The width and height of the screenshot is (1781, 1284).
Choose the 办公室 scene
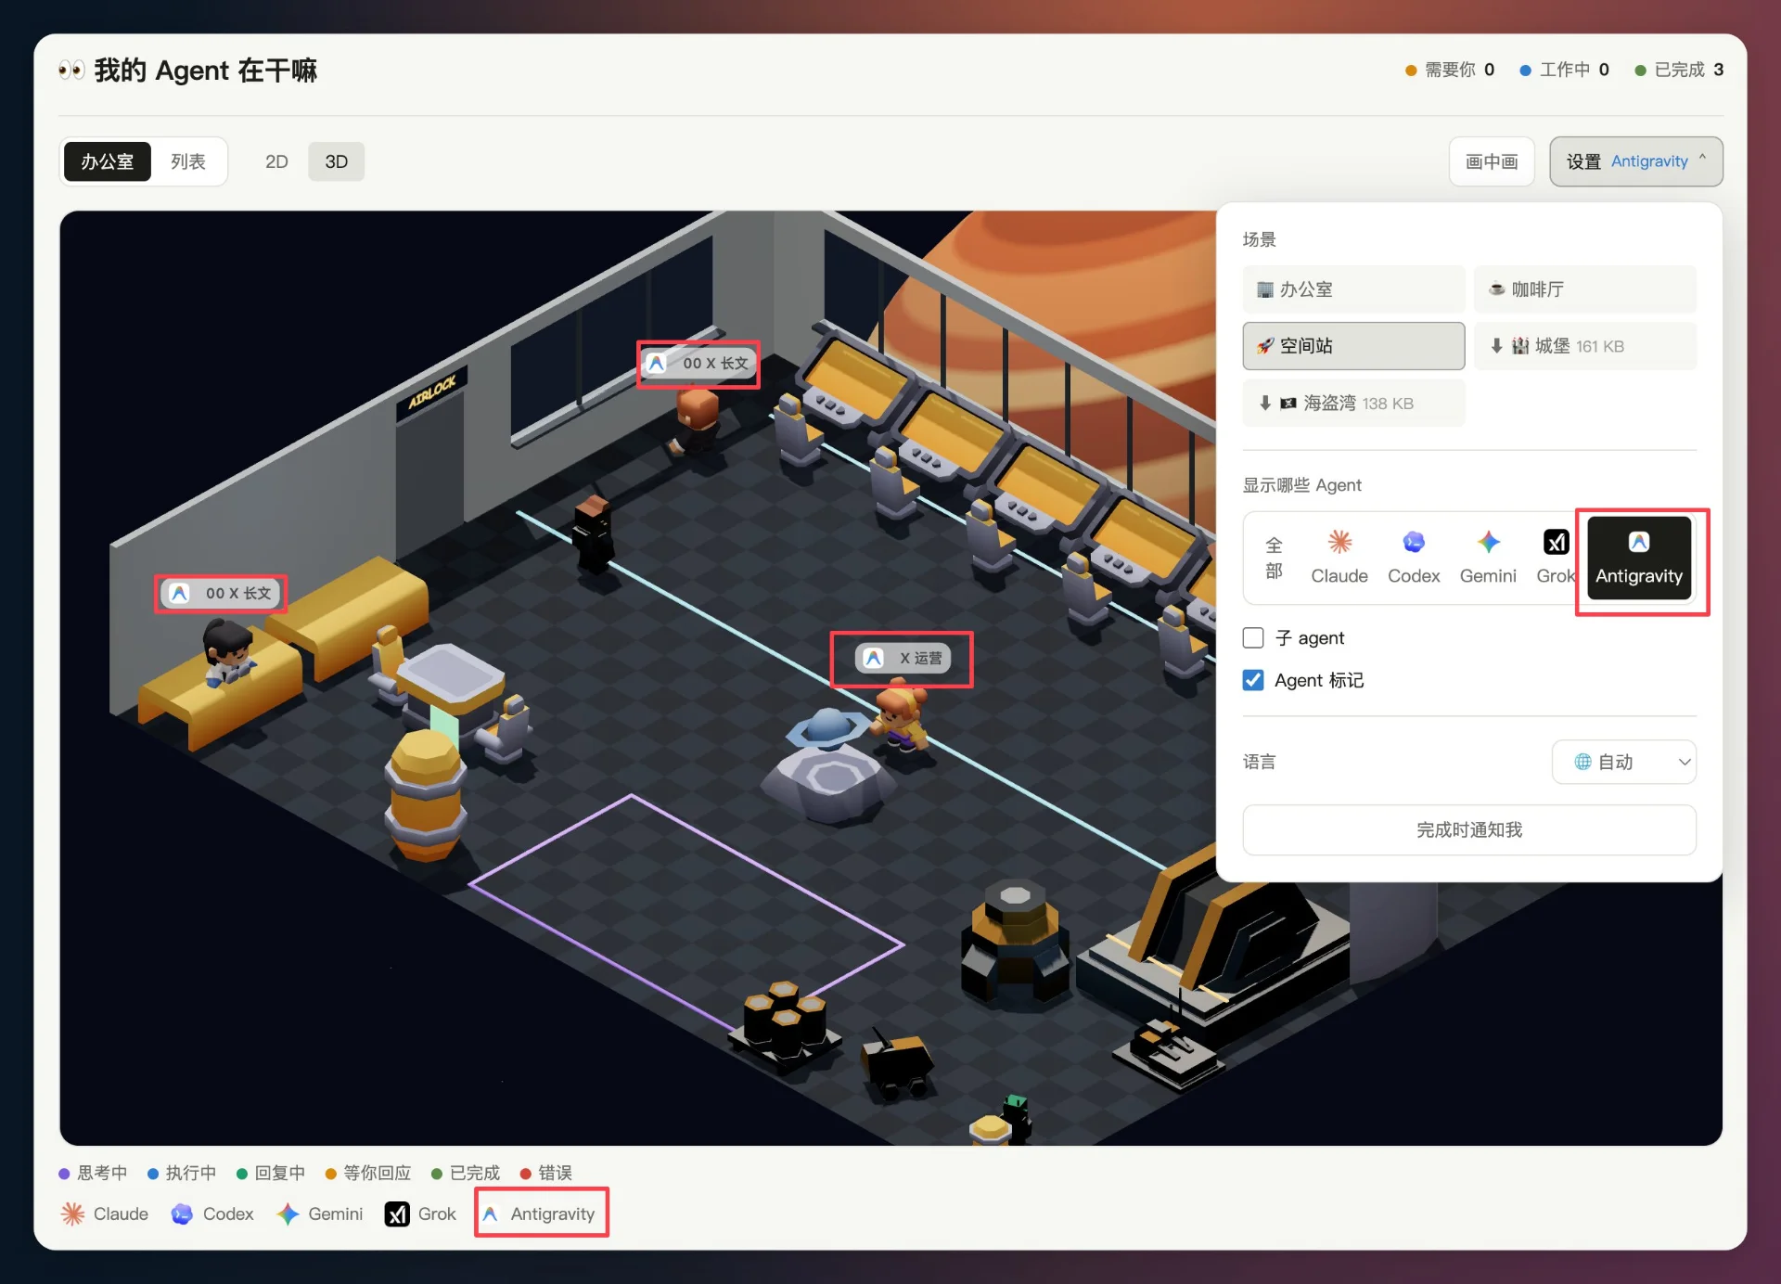click(1353, 289)
